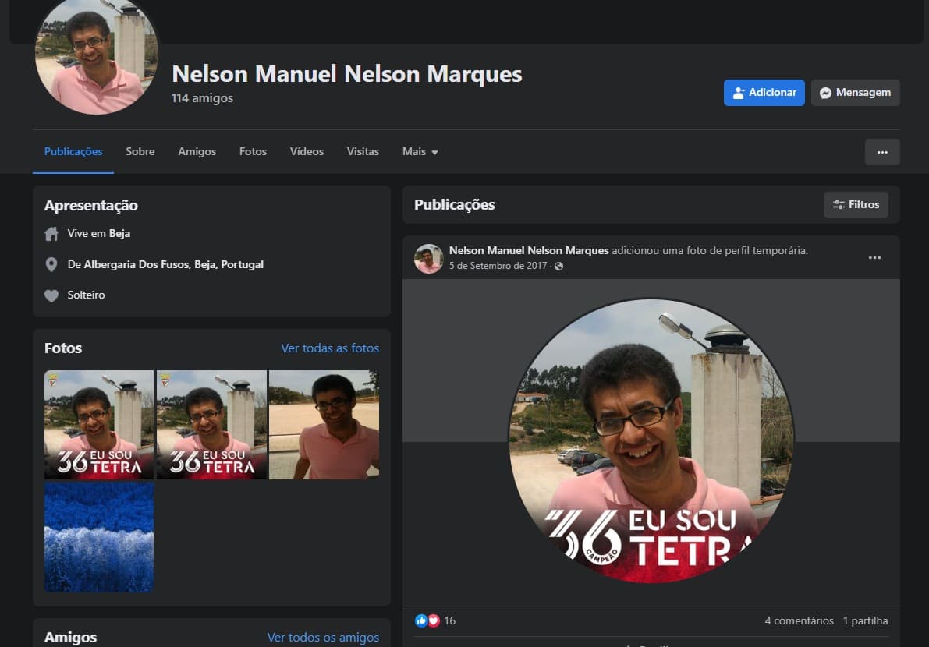
Task: View the Visitas tab
Action: (x=363, y=151)
